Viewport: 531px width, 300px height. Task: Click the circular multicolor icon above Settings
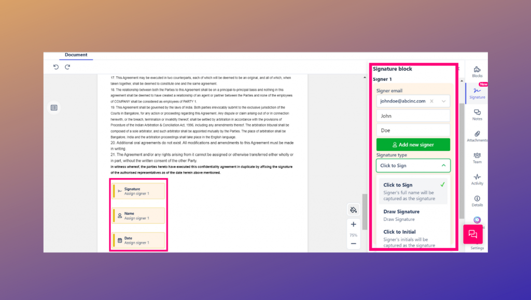[x=477, y=220]
